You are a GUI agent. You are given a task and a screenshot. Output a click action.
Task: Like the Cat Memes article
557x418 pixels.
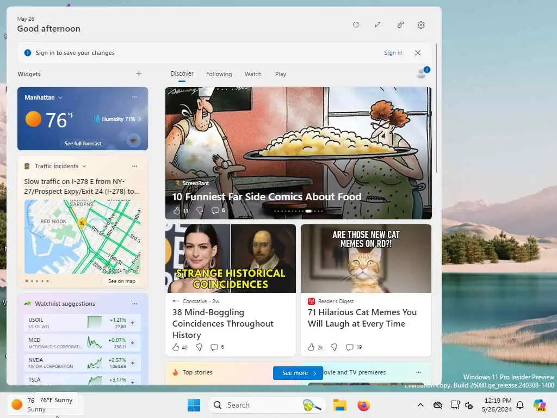click(311, 347)
